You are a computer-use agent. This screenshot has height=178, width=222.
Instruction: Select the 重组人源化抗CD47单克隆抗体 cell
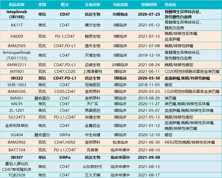(17, 166)
